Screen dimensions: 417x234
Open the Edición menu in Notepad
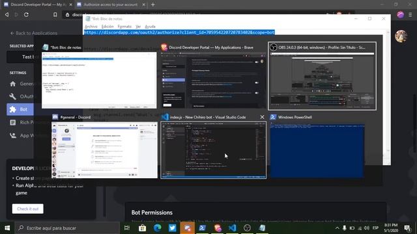tap(108, 27)
